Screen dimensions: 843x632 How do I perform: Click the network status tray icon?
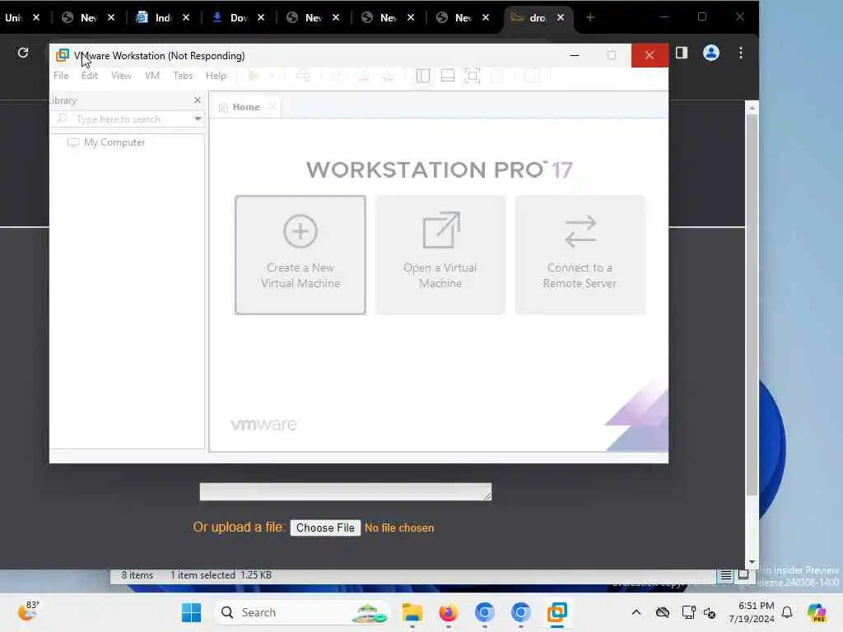tap(688, 612)
